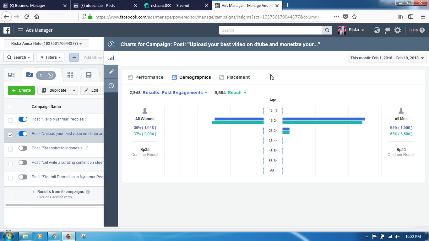Open the clock history icon in side rail
Screen dimensions: 429x241
click(111, 86)
